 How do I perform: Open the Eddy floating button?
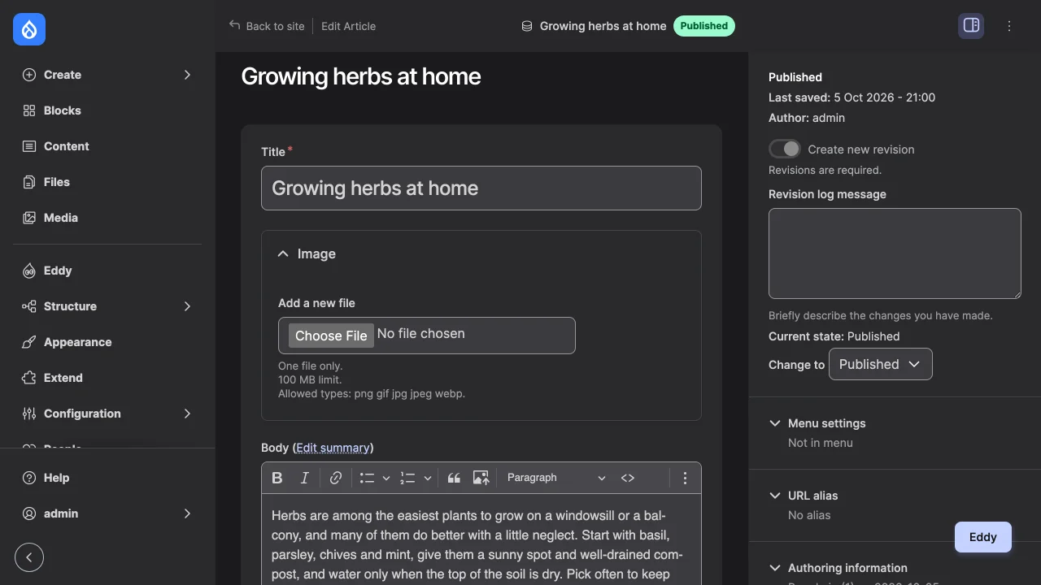click(983, 537)
